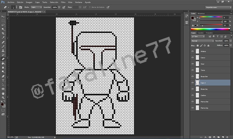Open the Properties panel icon
This screenshot has width=233, height=139.
pos(187,22)
